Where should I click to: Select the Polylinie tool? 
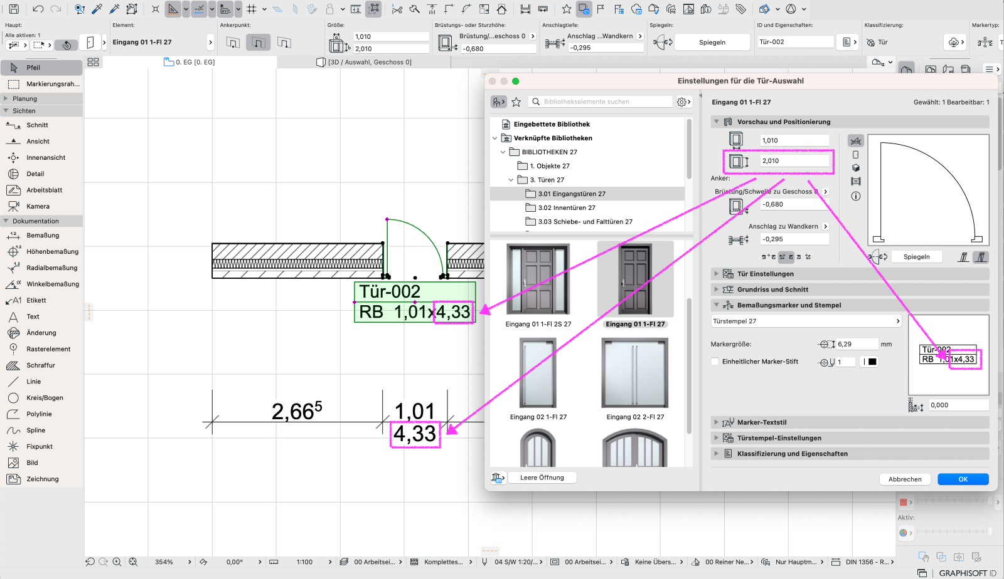click(x=41, y=414)
